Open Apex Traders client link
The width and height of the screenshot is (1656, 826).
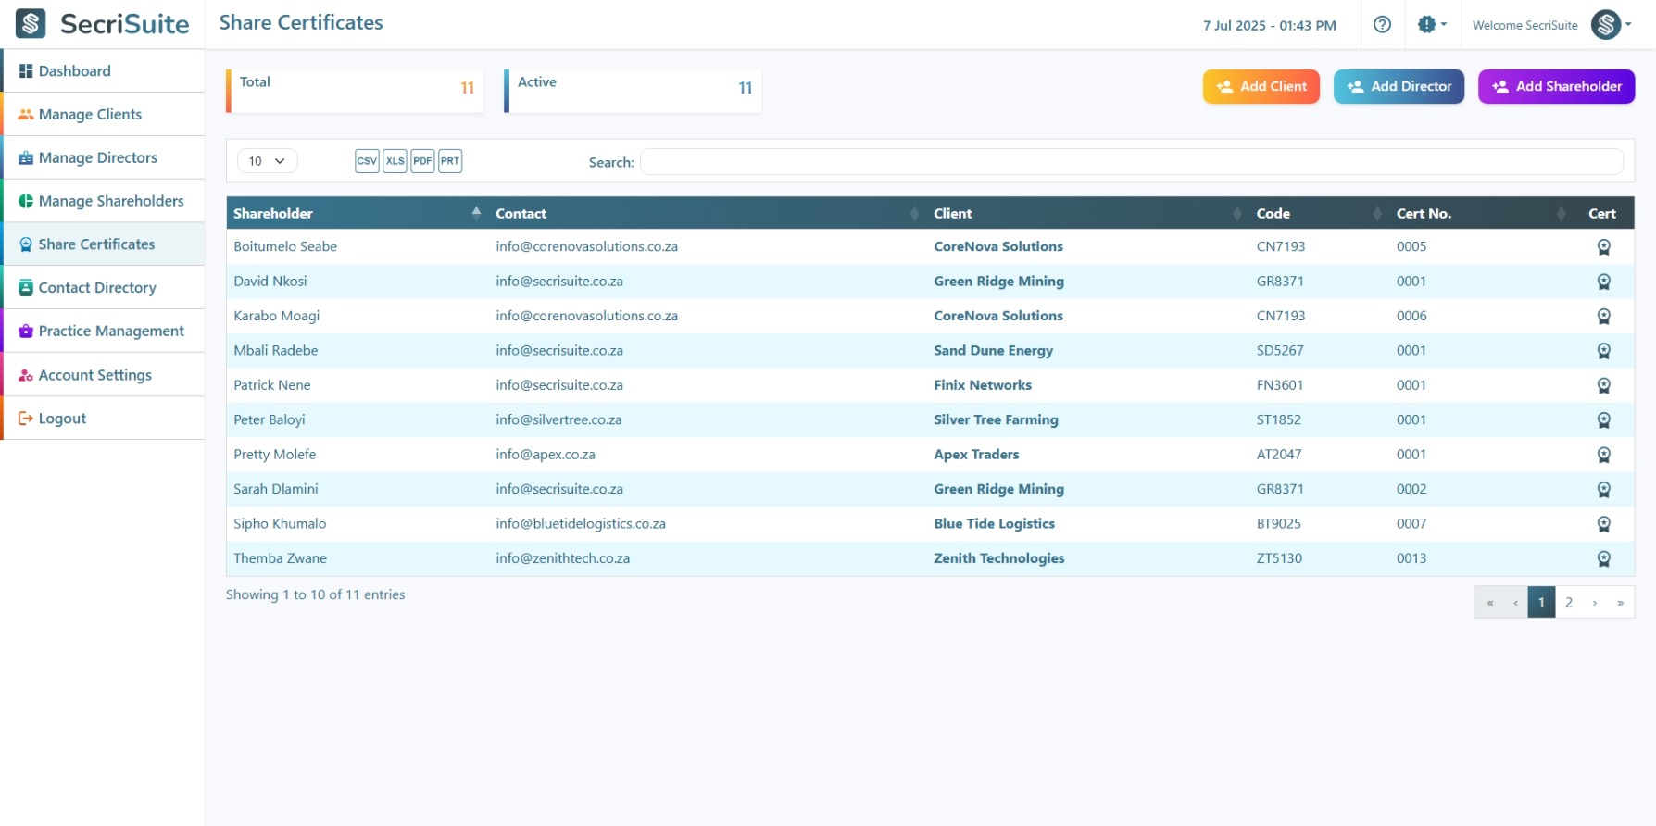coord(976,455)
